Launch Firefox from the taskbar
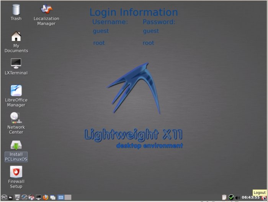268x202 pixels. (x=46, y=197)
